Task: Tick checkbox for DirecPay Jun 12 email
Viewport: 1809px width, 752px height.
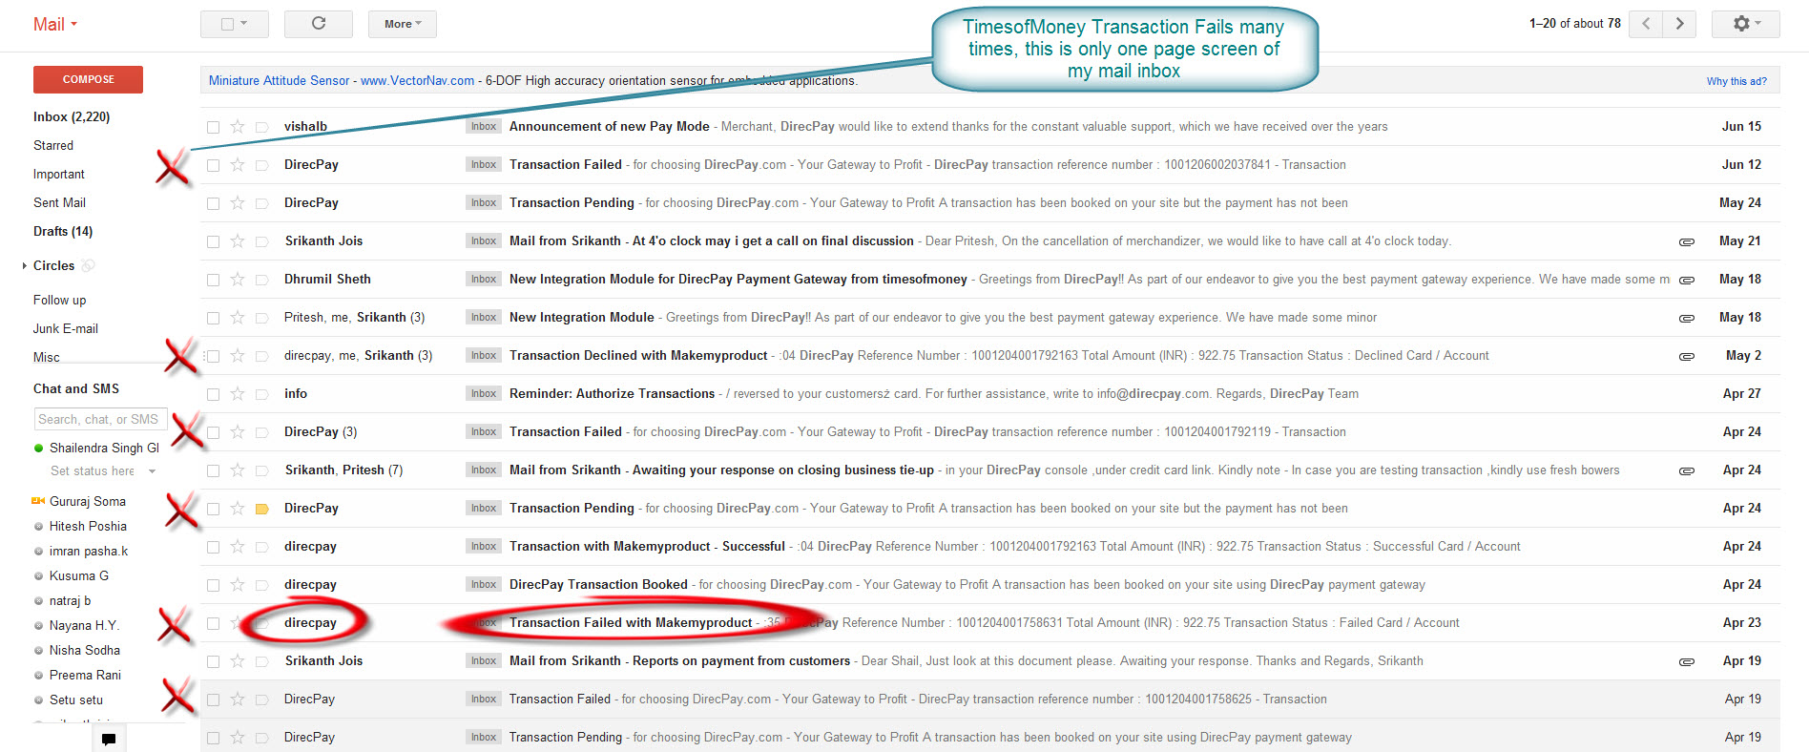Action: coord(213,165)
